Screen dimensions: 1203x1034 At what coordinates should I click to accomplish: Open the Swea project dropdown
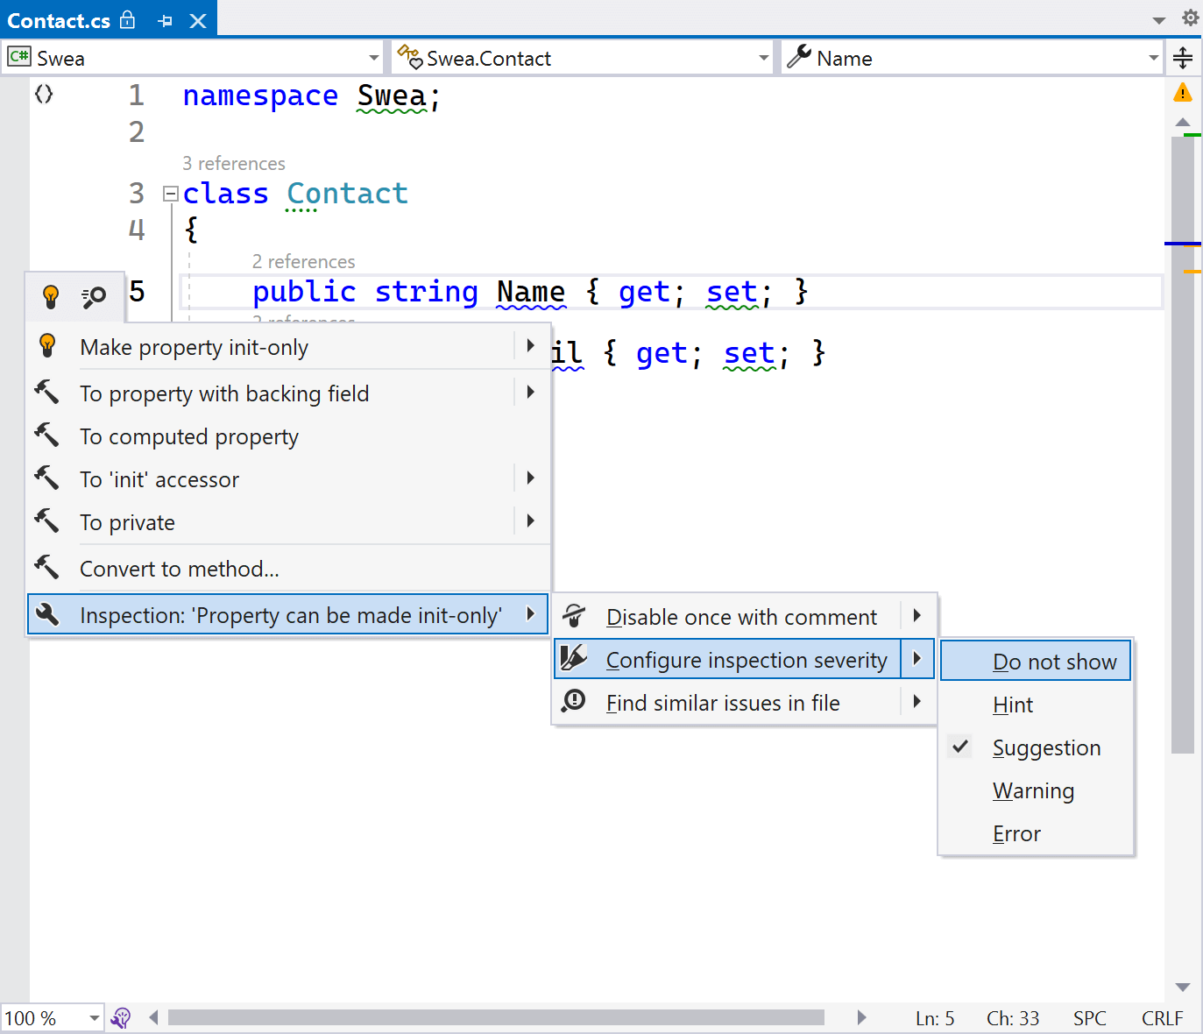[x=373, y=57]
